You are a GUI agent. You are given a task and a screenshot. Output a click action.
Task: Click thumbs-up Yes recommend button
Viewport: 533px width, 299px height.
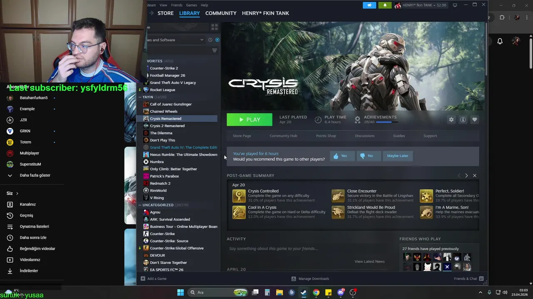[x=342, y=156]
